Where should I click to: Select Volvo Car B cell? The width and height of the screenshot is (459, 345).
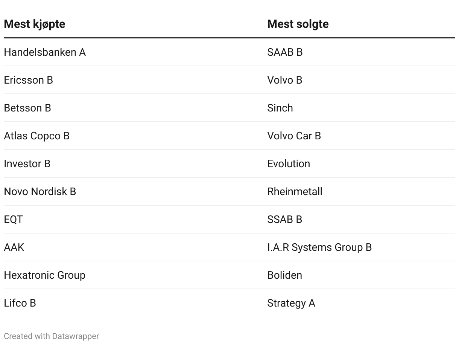294,136
